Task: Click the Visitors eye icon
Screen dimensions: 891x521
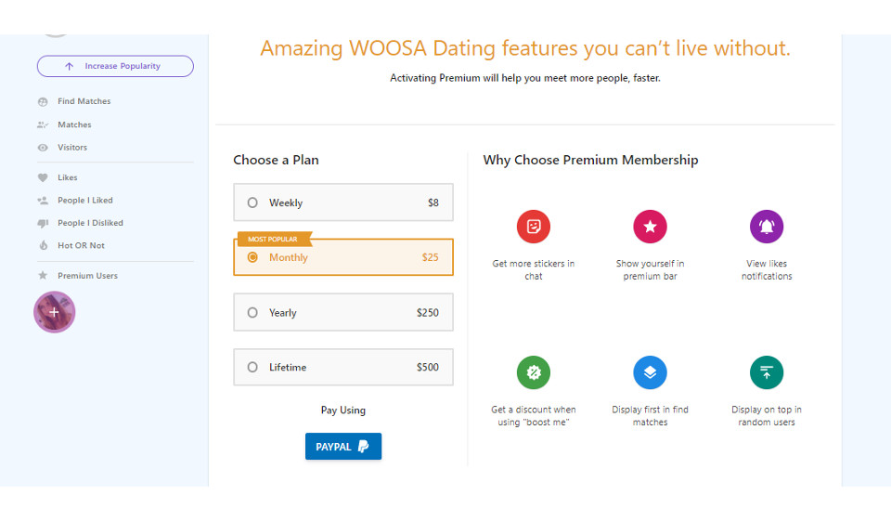Action: [43, 148]
